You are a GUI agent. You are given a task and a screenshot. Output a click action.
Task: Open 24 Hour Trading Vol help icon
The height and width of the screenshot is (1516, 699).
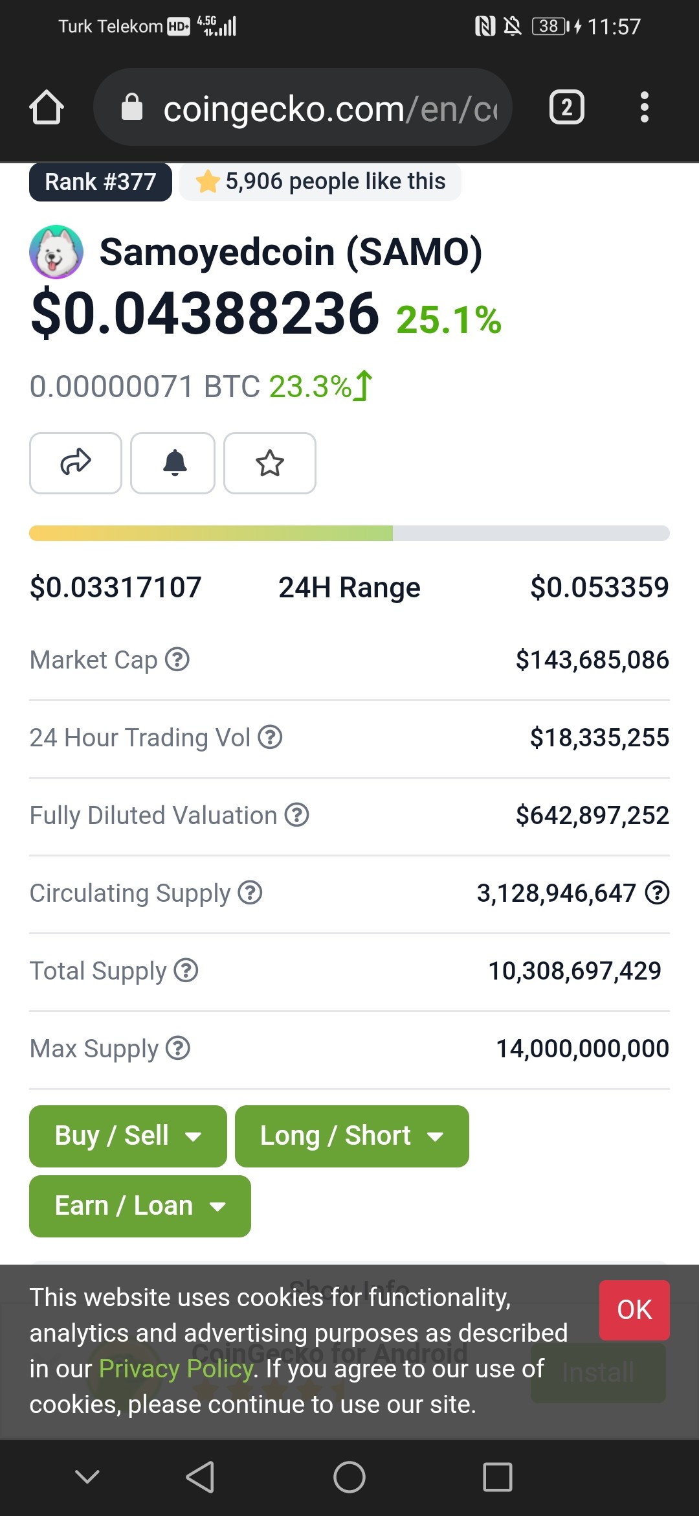pos(270,737)
